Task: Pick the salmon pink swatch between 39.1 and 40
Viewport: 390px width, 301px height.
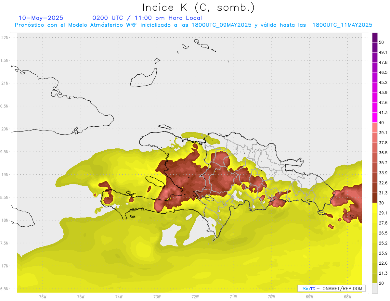Action: click(375, 128)
